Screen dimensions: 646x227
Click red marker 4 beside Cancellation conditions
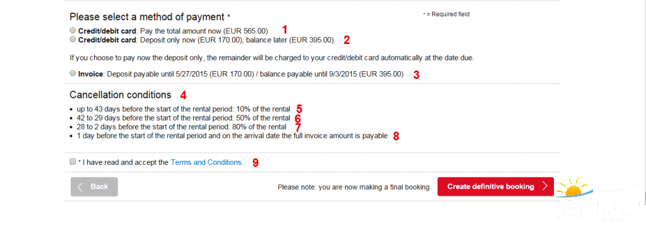pos(184,95)
